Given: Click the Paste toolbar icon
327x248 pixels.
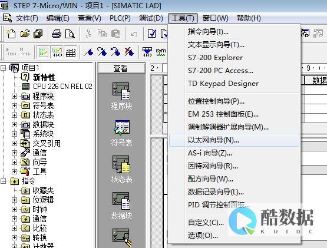Looking at the screenshot, I should (x=115, y=34).
